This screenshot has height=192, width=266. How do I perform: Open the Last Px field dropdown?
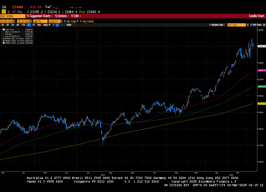(40, 21)
